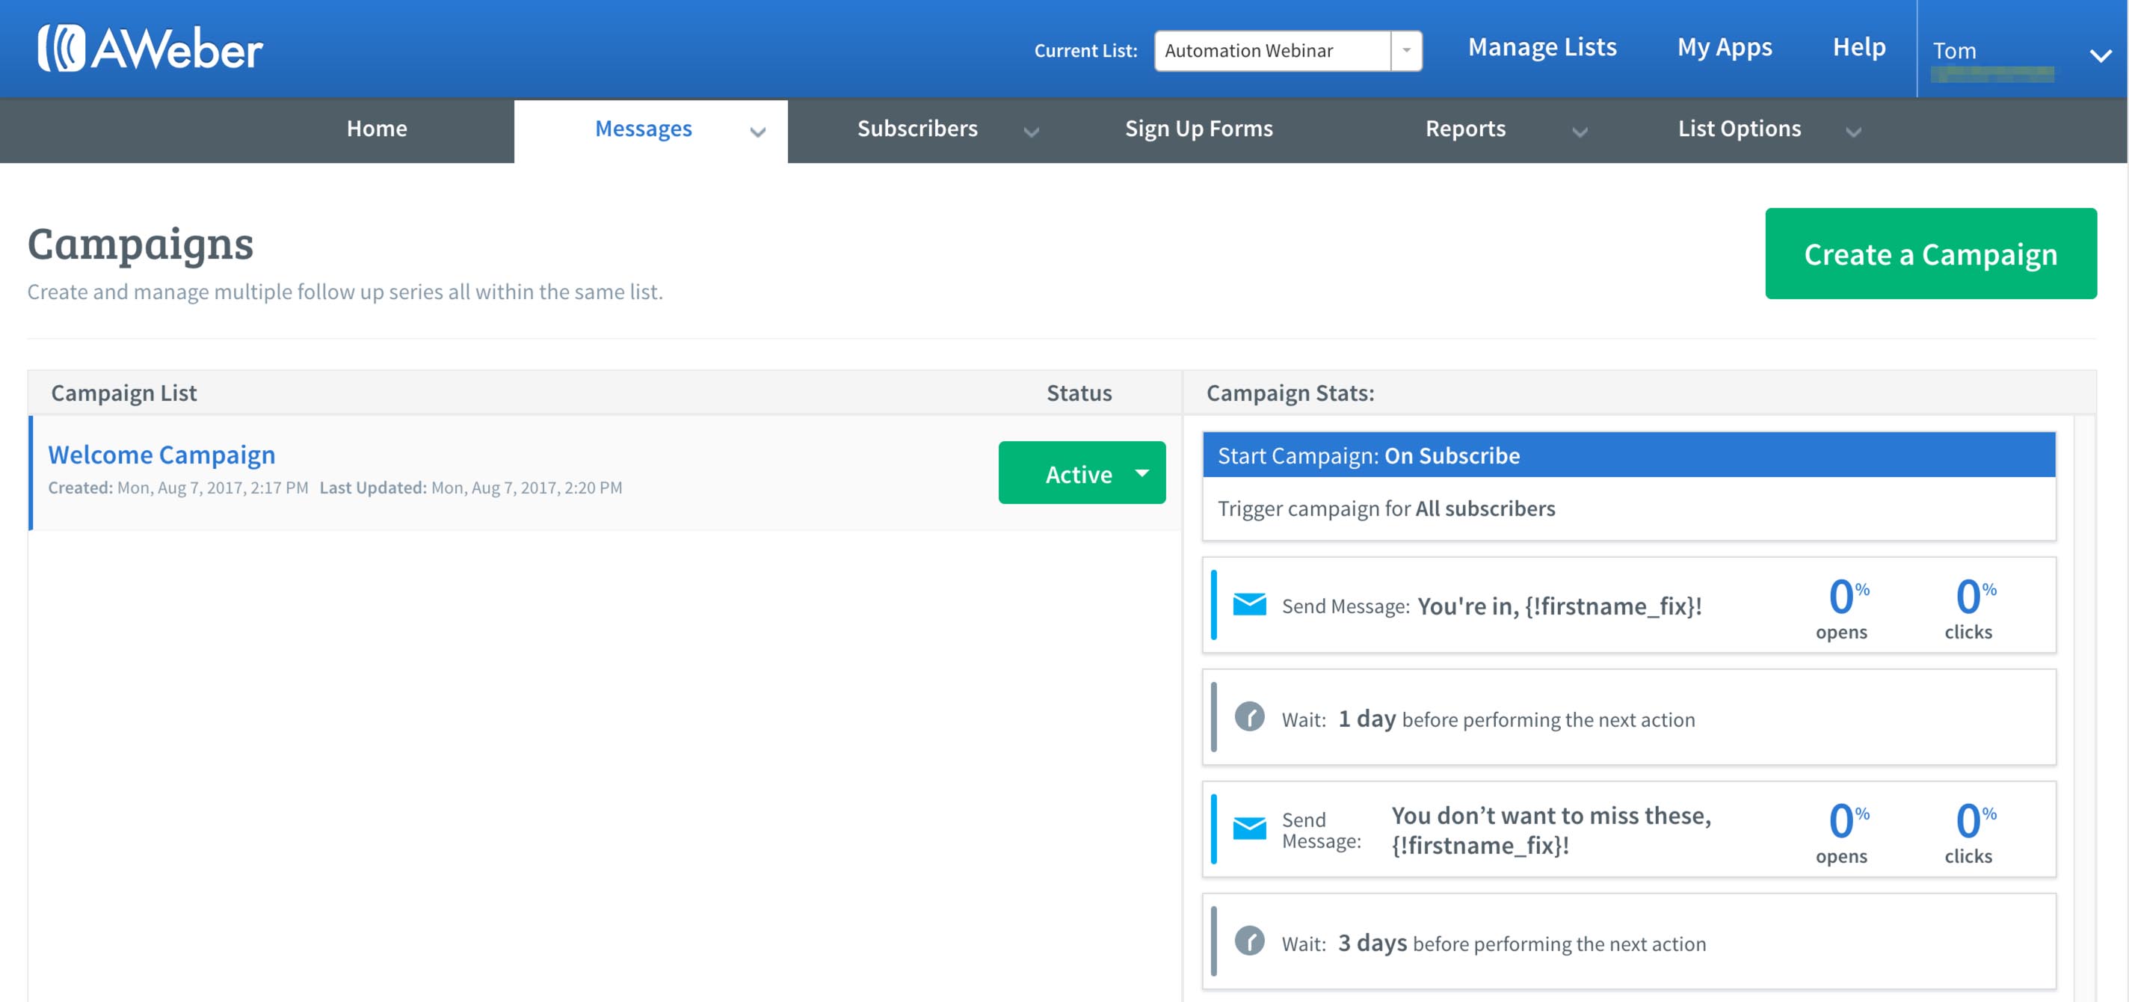Click envelope icon for You don't want to miss message

pyautogui.click(x=1249, y=828)
